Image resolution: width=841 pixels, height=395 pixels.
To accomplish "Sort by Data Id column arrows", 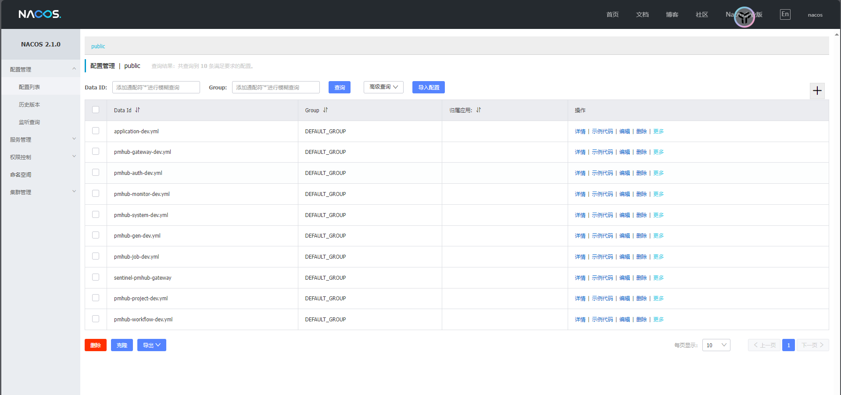I will click(137, 110).
